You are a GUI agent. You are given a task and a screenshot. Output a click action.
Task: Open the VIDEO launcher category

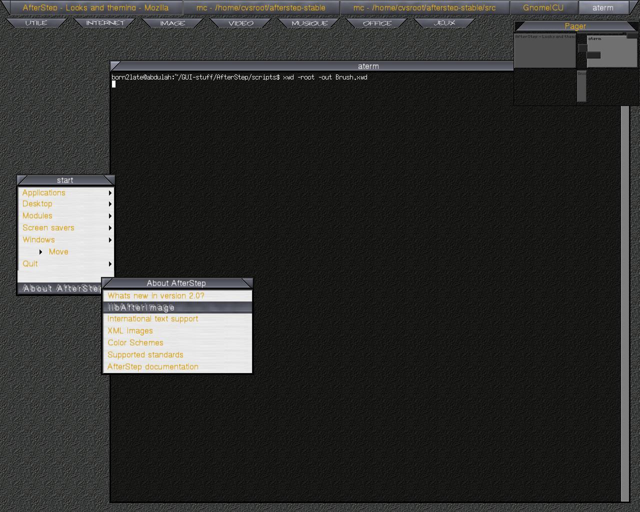tap(240, 23)
